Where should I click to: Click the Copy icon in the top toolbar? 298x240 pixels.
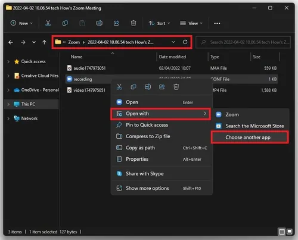65,23
